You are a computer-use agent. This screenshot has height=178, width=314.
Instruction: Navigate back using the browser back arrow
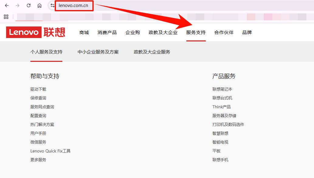click(6, 5)
